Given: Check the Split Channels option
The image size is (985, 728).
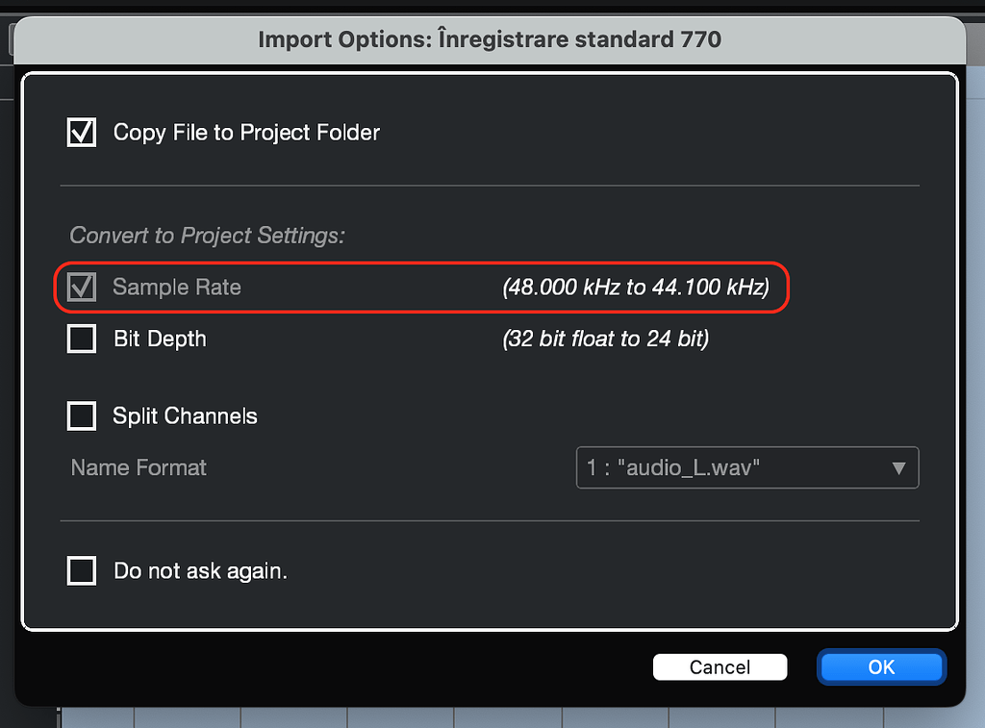Looking at the screenshot, I should click(82, 415).
